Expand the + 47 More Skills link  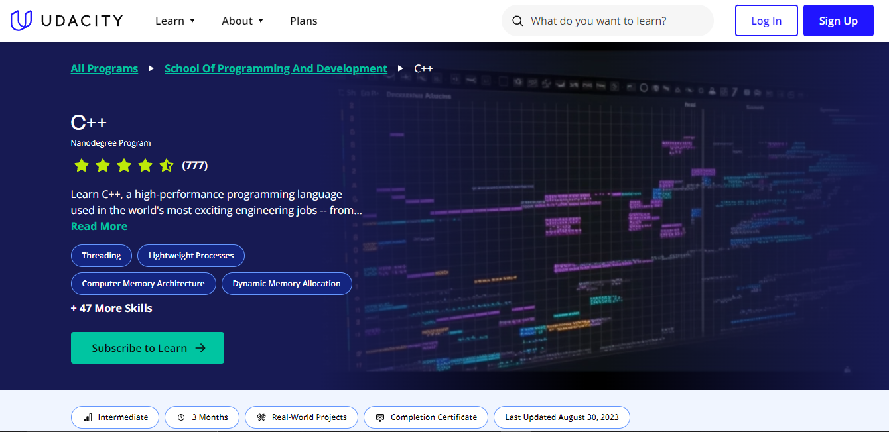coord(111,308)
